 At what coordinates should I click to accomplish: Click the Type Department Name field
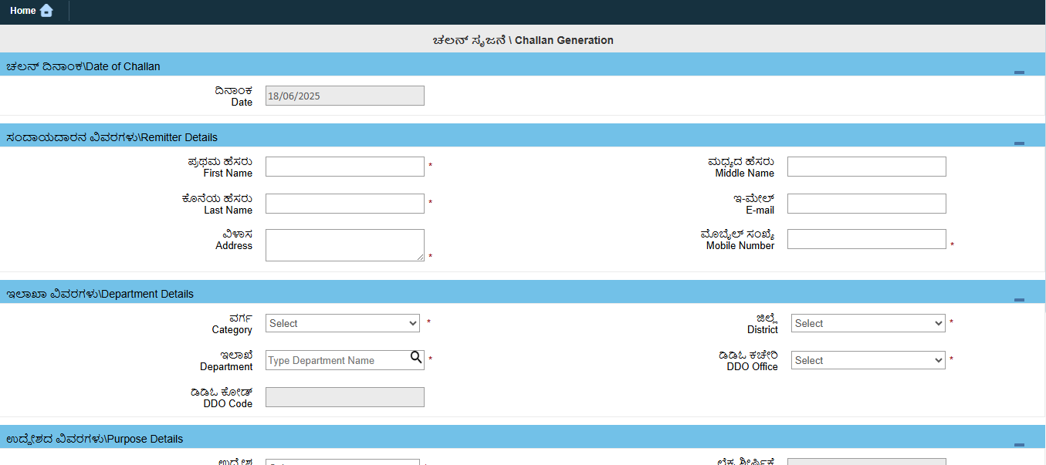(x=332, y=359)
